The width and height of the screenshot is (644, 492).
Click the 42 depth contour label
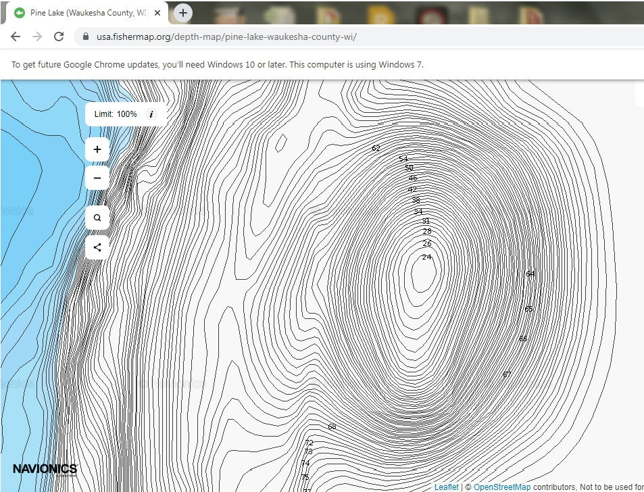[412, 189]
